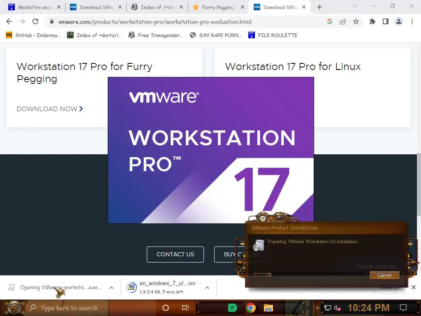Switch to the star-icon fourth tab
Image resolution: width=421 pixels, height=316 pixels.
[218, 7]
